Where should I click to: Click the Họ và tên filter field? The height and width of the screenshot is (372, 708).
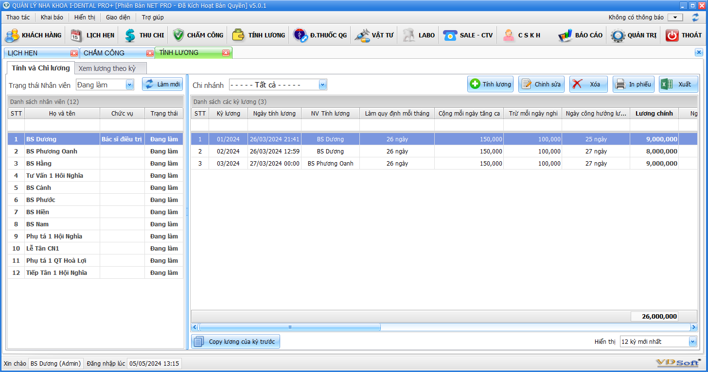click(x=62, y=125)
